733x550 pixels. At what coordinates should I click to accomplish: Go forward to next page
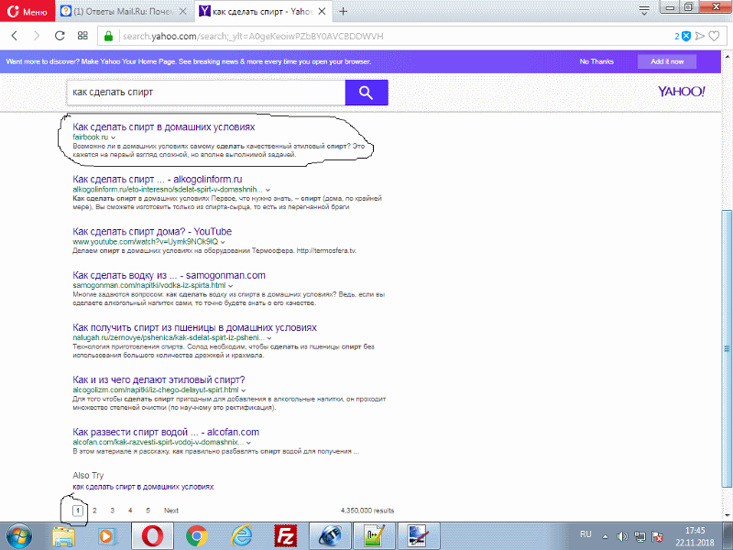[x=37, y=36]
